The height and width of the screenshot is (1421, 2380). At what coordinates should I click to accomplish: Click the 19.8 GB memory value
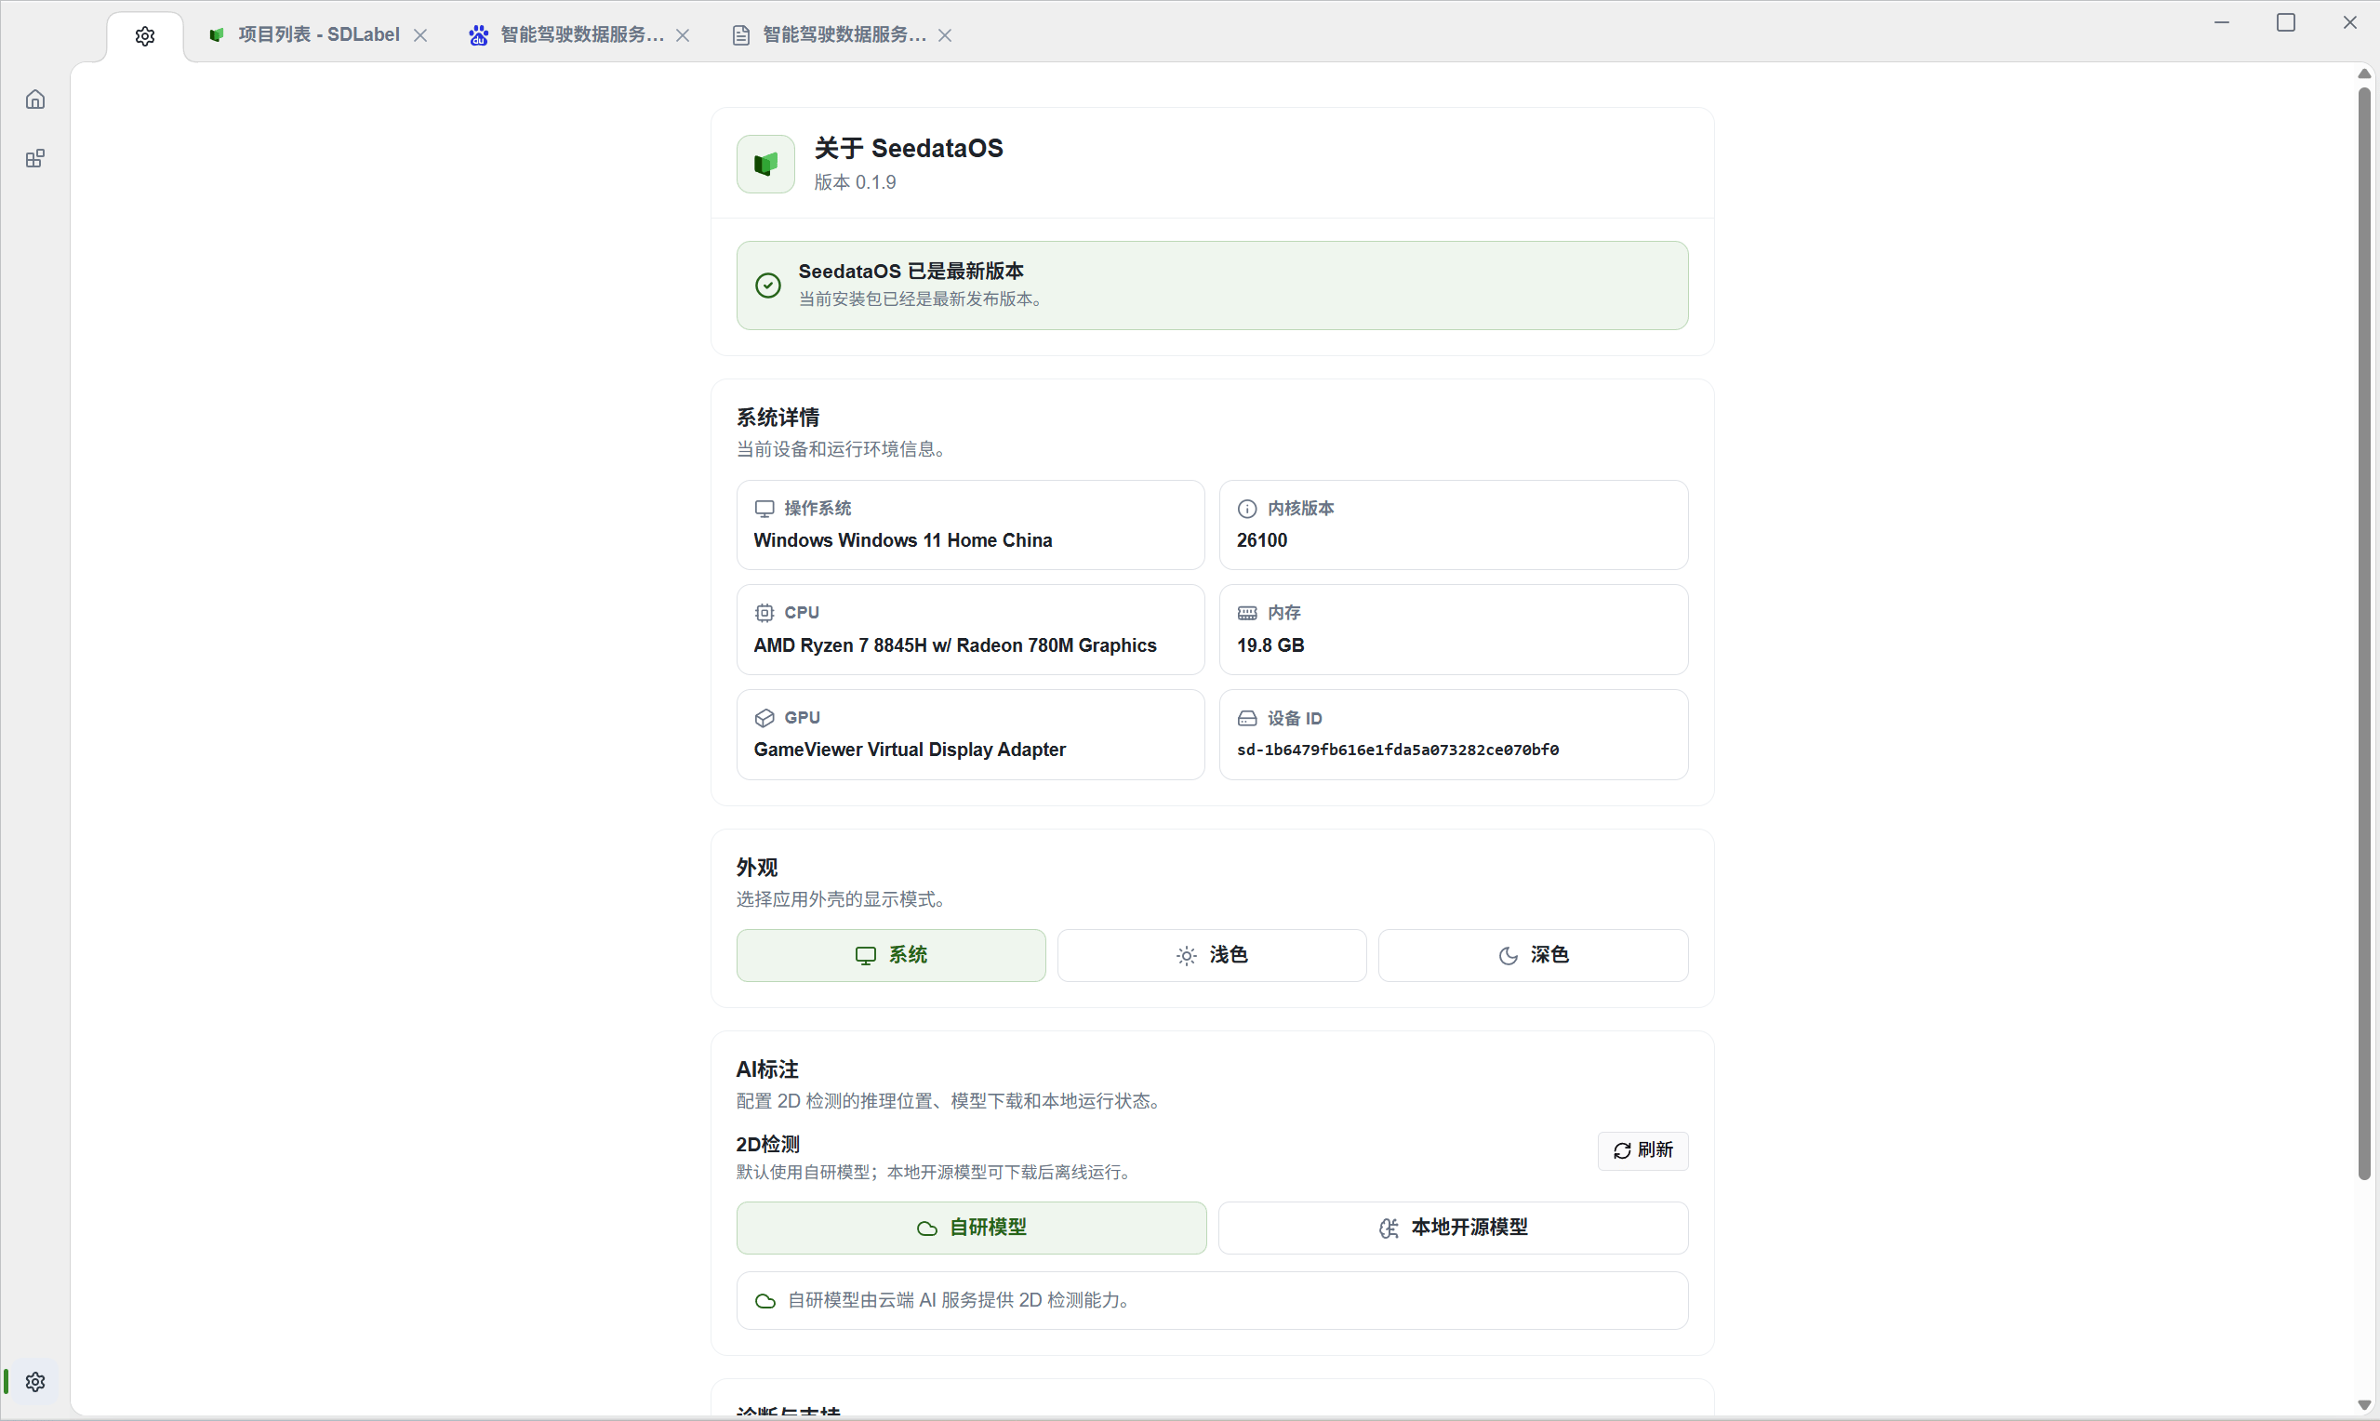pos(1270,645)
